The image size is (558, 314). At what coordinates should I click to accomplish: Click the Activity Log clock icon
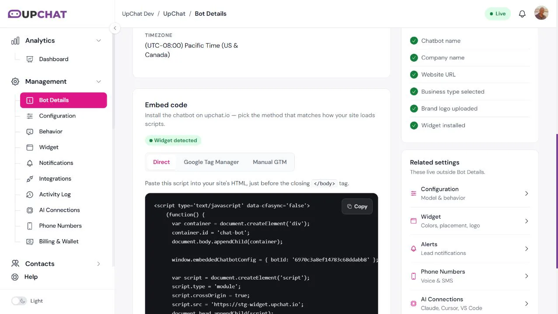[x=30, y=195]
